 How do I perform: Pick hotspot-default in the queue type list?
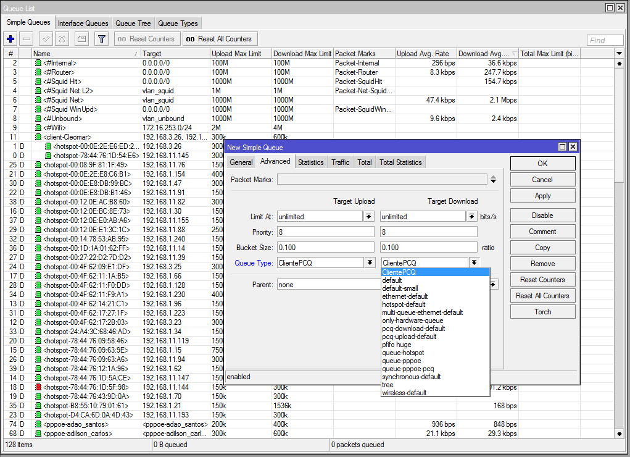click(x=404, y=304)
